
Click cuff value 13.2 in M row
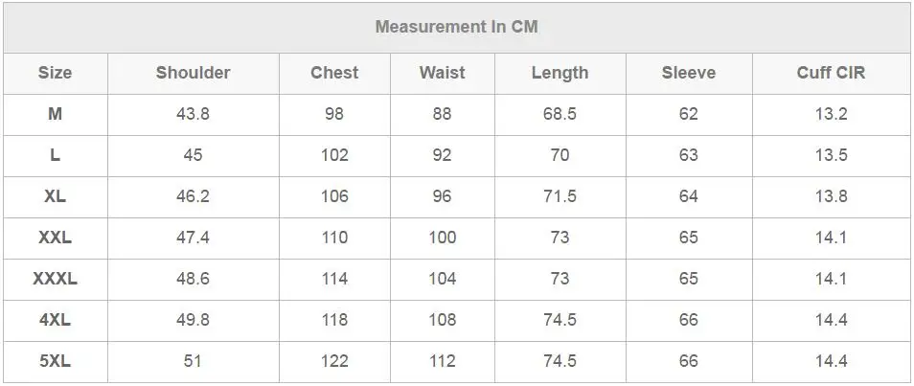tap(832, 114)
